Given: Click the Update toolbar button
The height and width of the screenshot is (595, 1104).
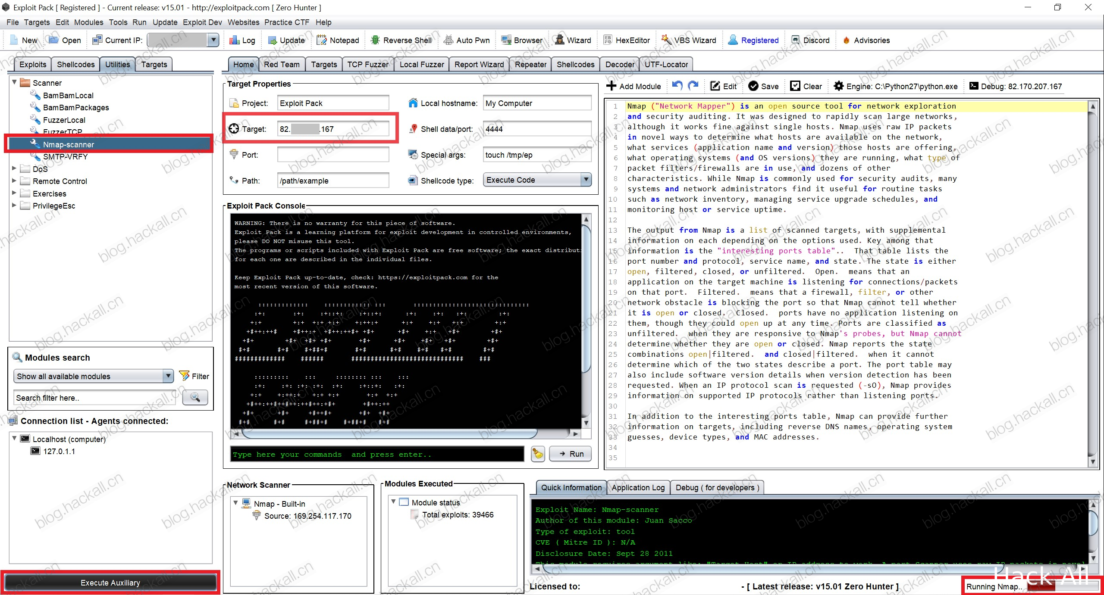Looking at the screenshot, I should (x=286, y=40).
